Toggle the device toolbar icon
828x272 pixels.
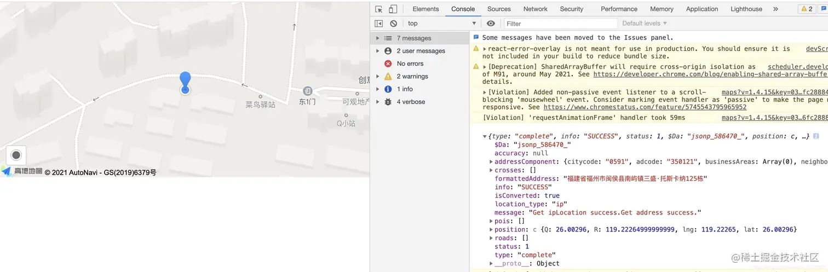point(393,9)
